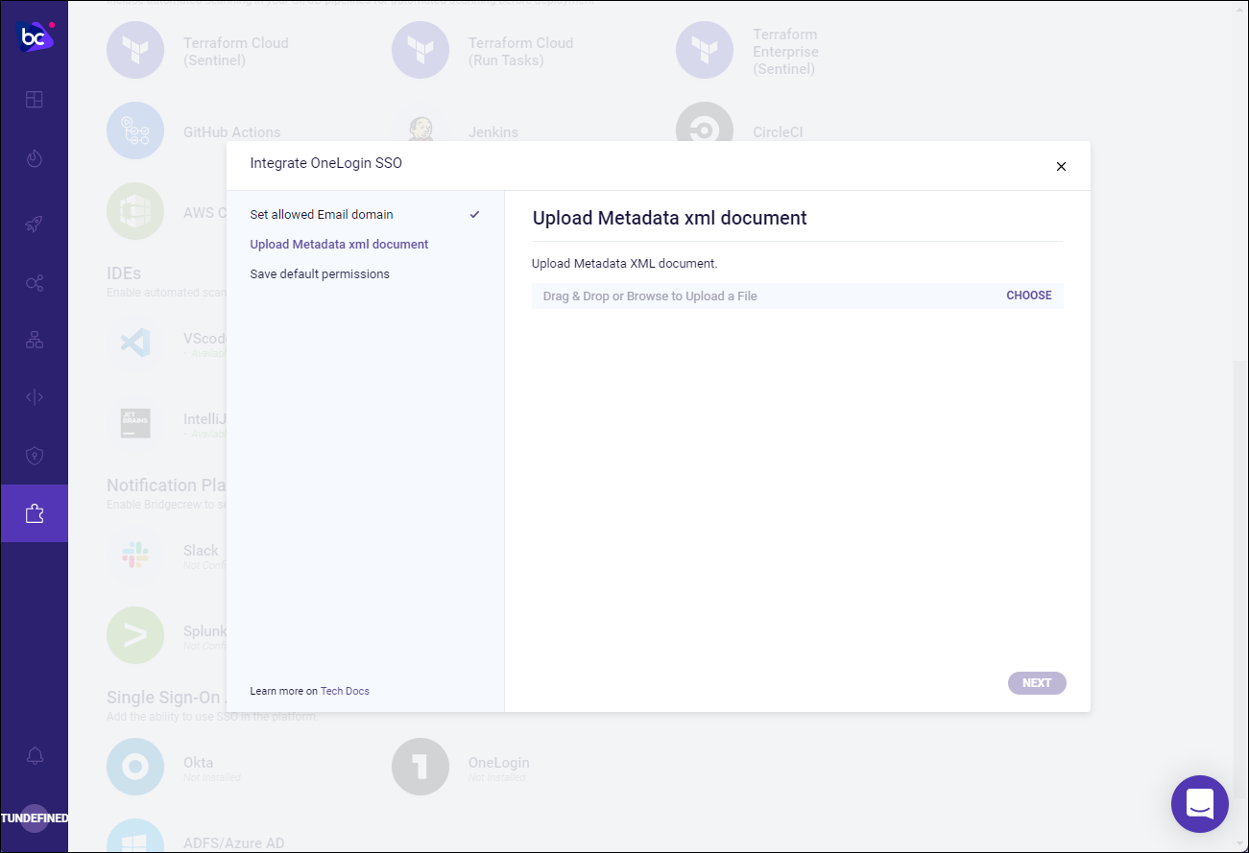The image size is (1249, 853).
Task: Select the integrations puzzle icon in sidebar
Action: [35, 513]
